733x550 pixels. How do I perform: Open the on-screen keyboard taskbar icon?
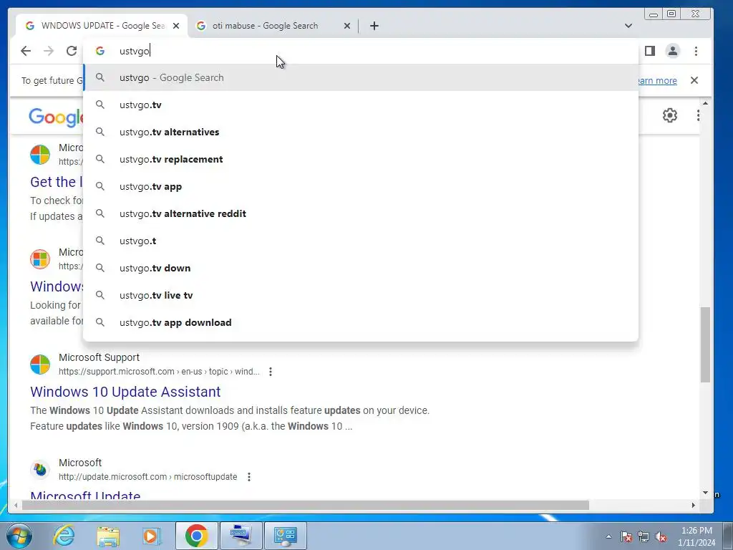241,536
